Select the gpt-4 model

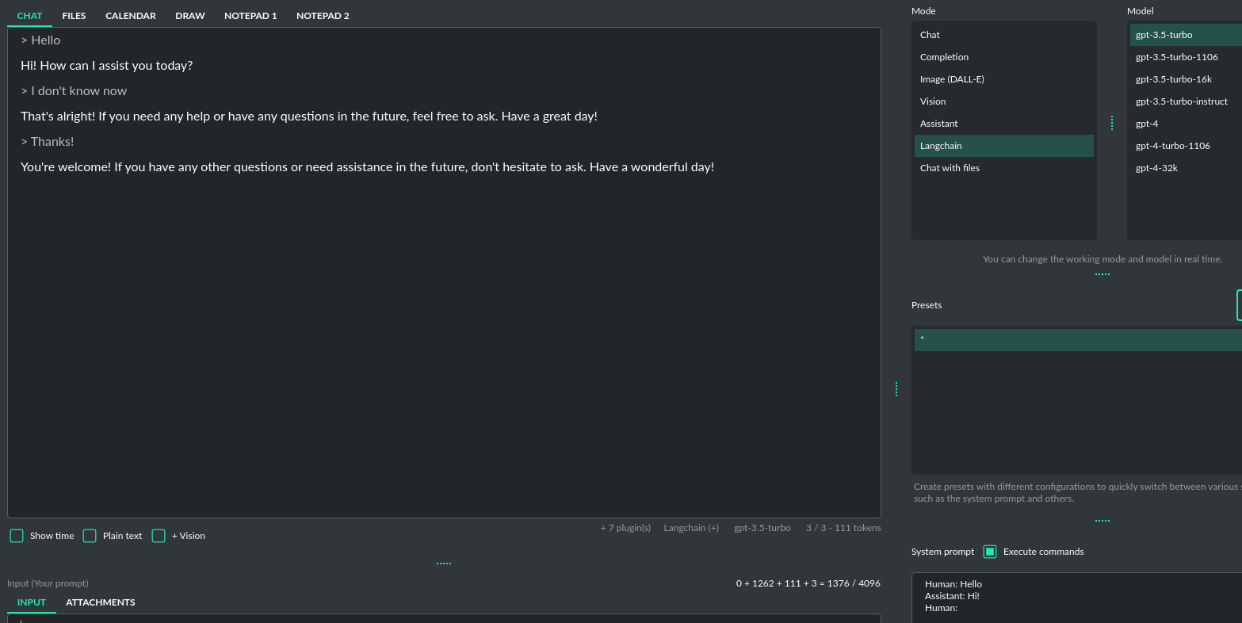(x=1147, y=124)
